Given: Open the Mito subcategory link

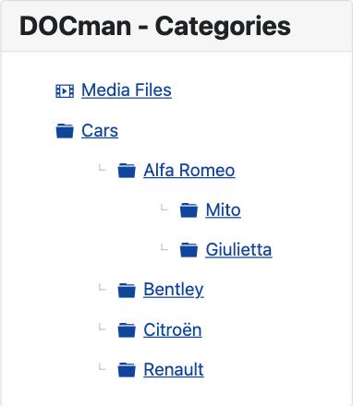Looking at the screenshot, I should pos(223,210).
